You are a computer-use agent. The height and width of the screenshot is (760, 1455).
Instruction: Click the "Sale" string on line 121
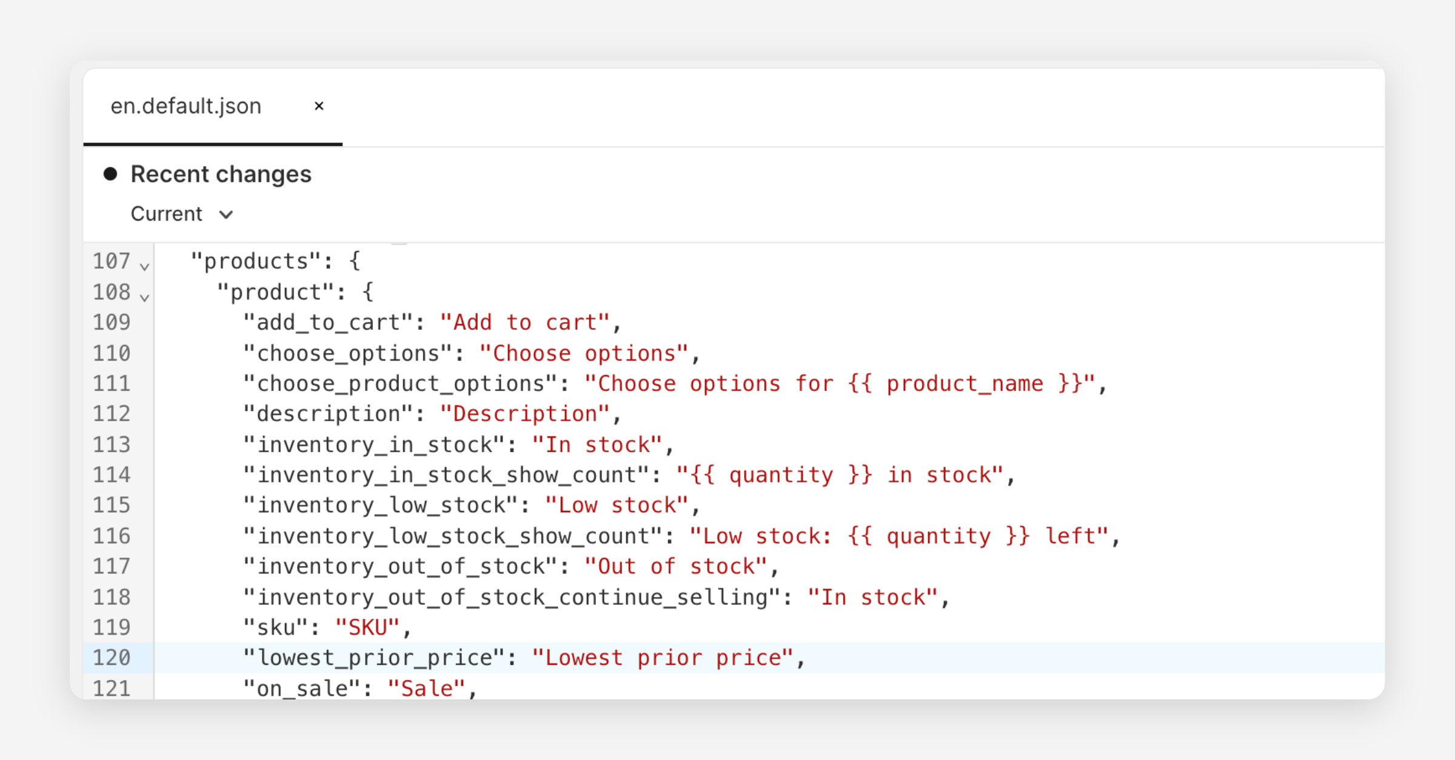(426, 688)
